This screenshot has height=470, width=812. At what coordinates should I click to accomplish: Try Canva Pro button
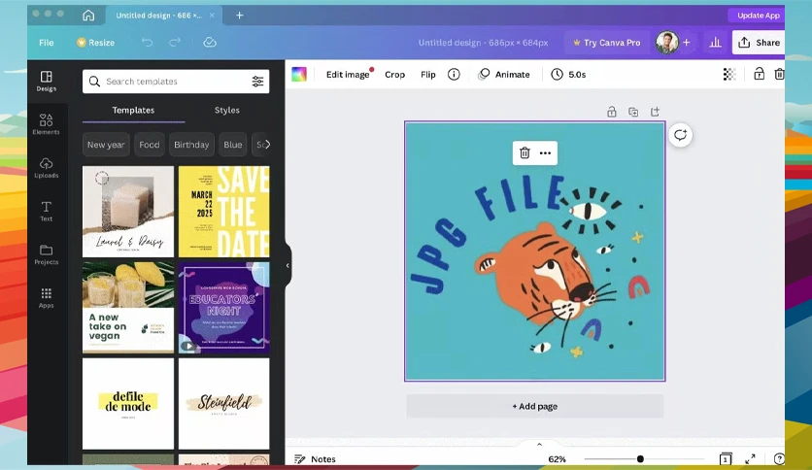(606, 43)
